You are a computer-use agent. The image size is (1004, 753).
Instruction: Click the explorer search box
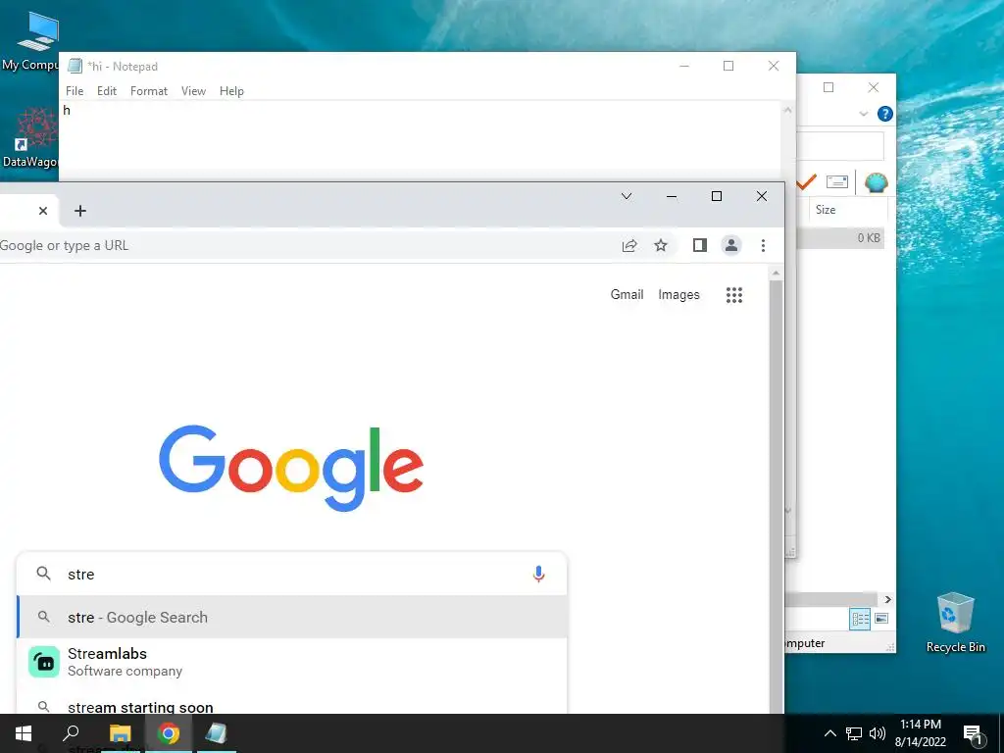coord(840,147)
